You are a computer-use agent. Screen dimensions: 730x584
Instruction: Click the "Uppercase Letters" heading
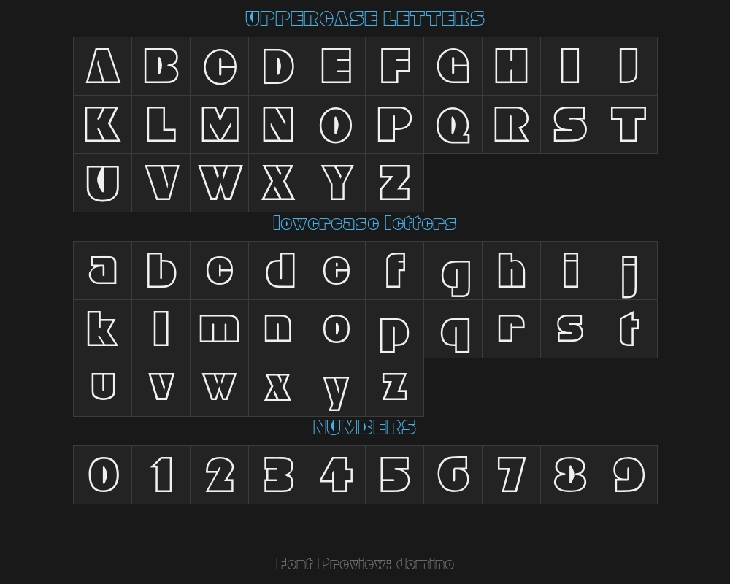point(365,19)
